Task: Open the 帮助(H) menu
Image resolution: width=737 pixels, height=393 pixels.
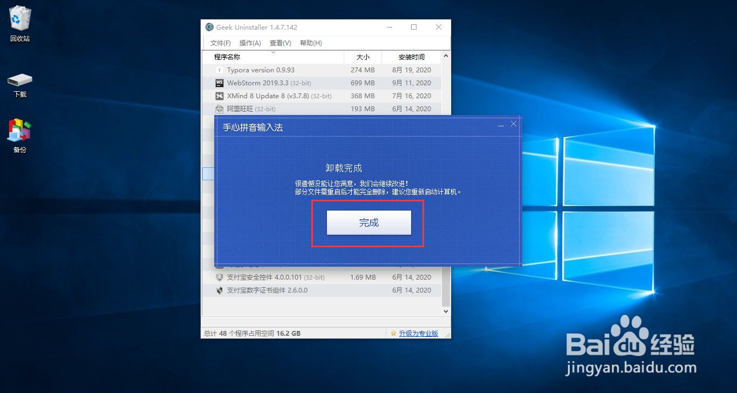Action: coord(311,43)
